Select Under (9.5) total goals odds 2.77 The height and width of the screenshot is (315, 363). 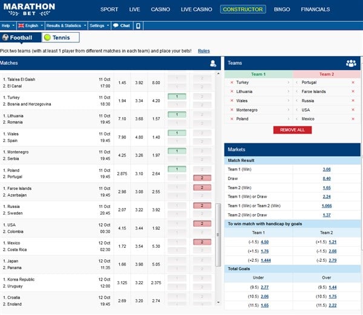pos(264,287)
